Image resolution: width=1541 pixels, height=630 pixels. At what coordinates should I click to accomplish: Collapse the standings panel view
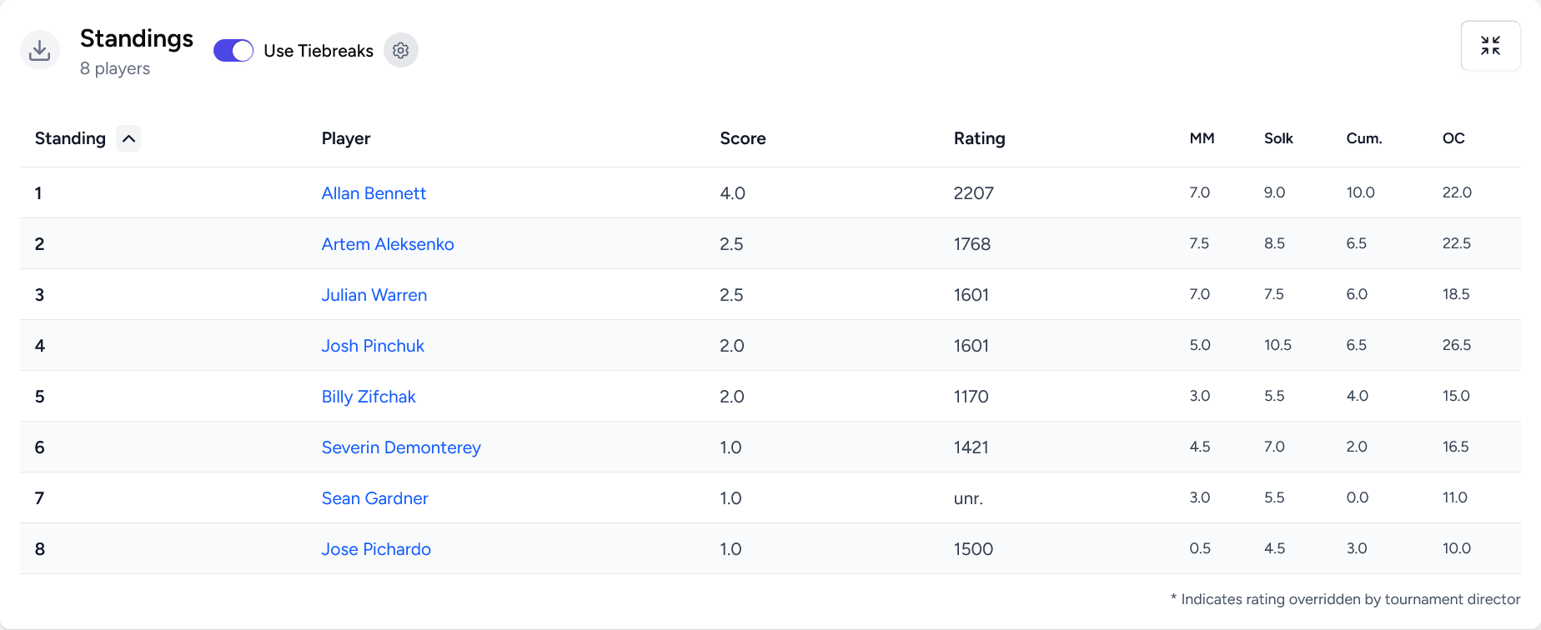(1490, 46)
